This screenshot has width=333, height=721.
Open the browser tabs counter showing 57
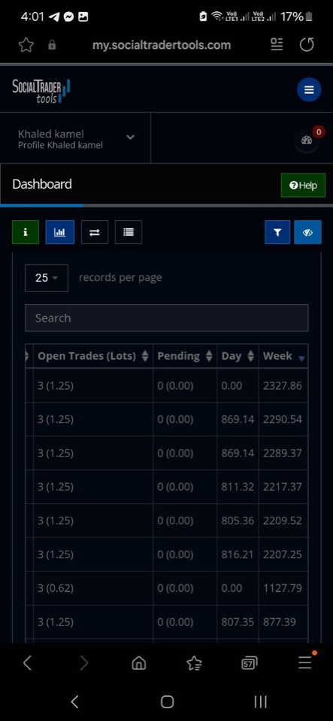pos(249,662)
